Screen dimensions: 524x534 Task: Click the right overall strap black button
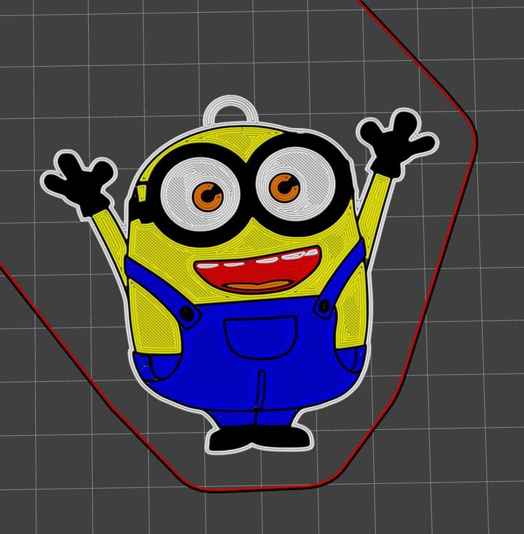point(324,306)
